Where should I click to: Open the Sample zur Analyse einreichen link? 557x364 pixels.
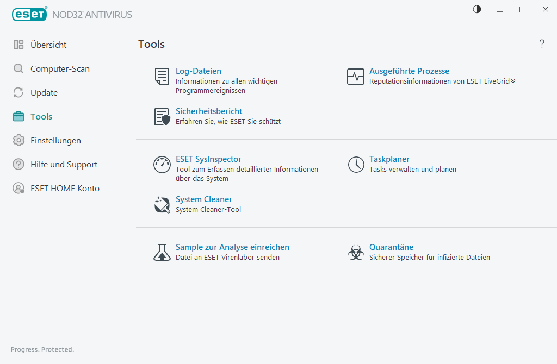(232, 247)
